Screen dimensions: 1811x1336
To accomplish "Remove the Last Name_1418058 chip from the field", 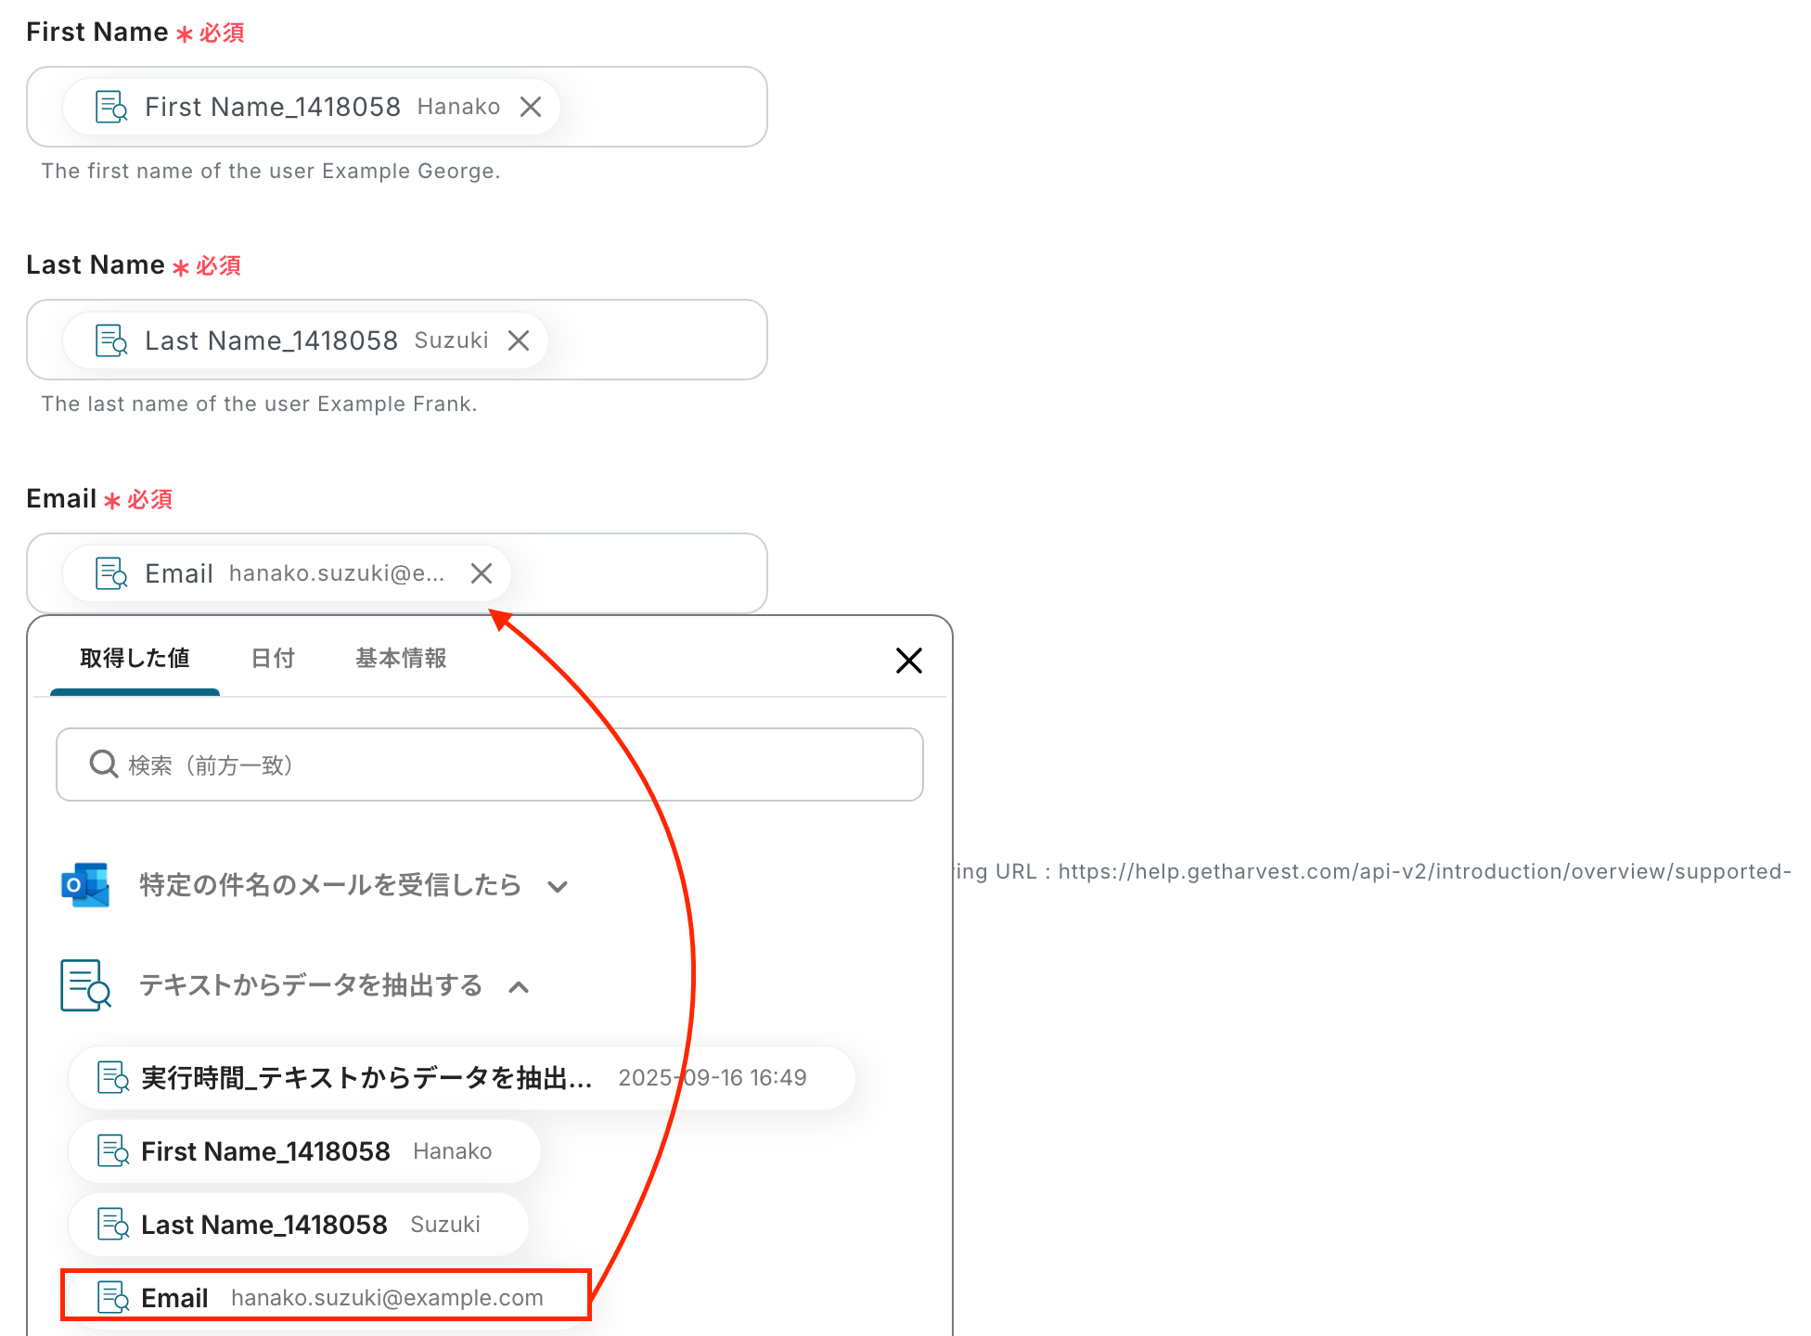I will [x=519, y=340].
